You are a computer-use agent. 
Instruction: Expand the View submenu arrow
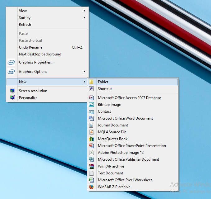[85, 11]
